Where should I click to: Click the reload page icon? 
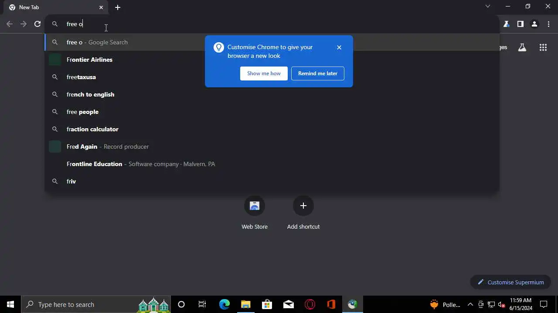coord(37,24)
